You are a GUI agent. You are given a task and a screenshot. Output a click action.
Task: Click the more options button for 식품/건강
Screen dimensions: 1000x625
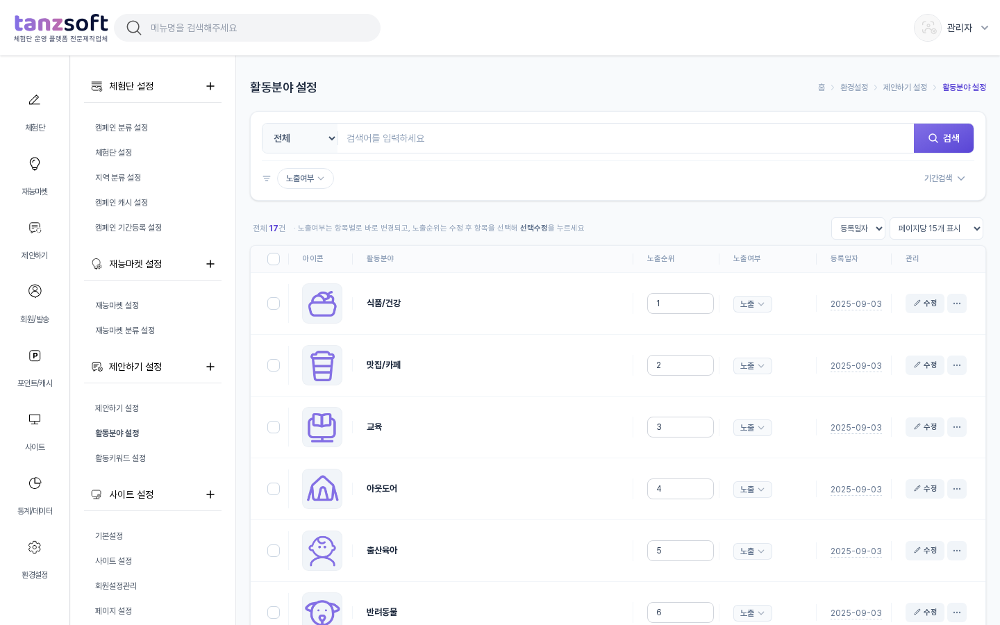click(x=957, y=303)
